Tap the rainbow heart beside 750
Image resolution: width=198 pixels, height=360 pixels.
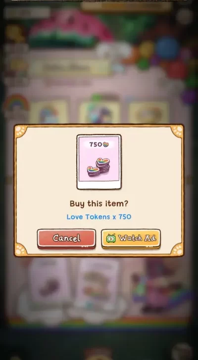pos(105,144)
